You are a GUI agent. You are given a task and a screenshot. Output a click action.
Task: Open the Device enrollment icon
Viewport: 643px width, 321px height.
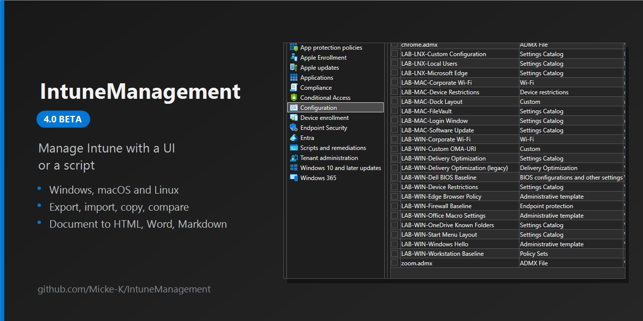pyautogui.click(x=294, y=117)
